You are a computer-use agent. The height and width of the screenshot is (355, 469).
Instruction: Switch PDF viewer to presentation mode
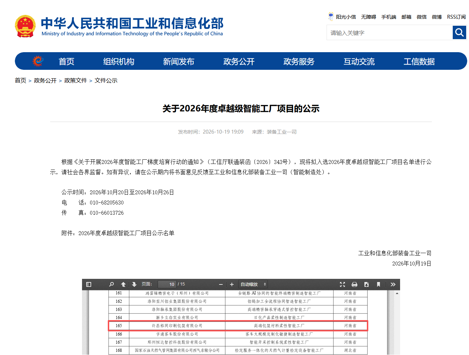342,284
